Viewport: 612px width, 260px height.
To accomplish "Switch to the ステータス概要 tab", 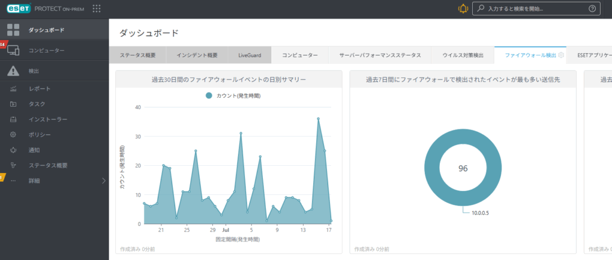I will pos(137,55).
